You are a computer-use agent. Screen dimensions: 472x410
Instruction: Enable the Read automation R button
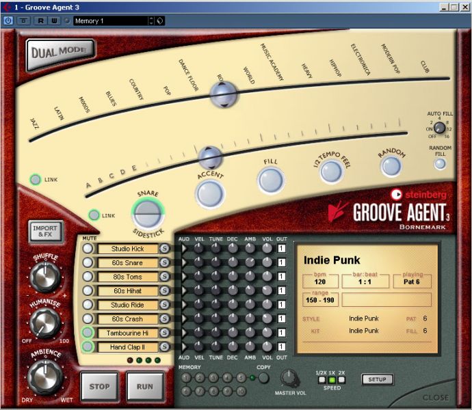(40, 20)
